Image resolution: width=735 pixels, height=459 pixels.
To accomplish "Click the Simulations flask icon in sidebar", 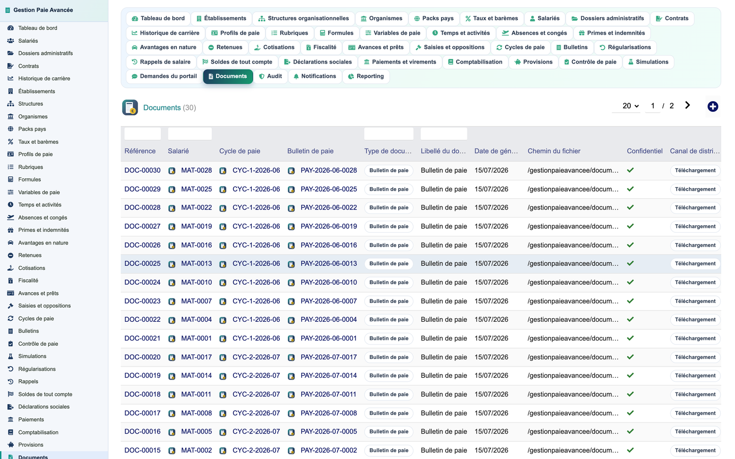I will (x=11, y=356).
